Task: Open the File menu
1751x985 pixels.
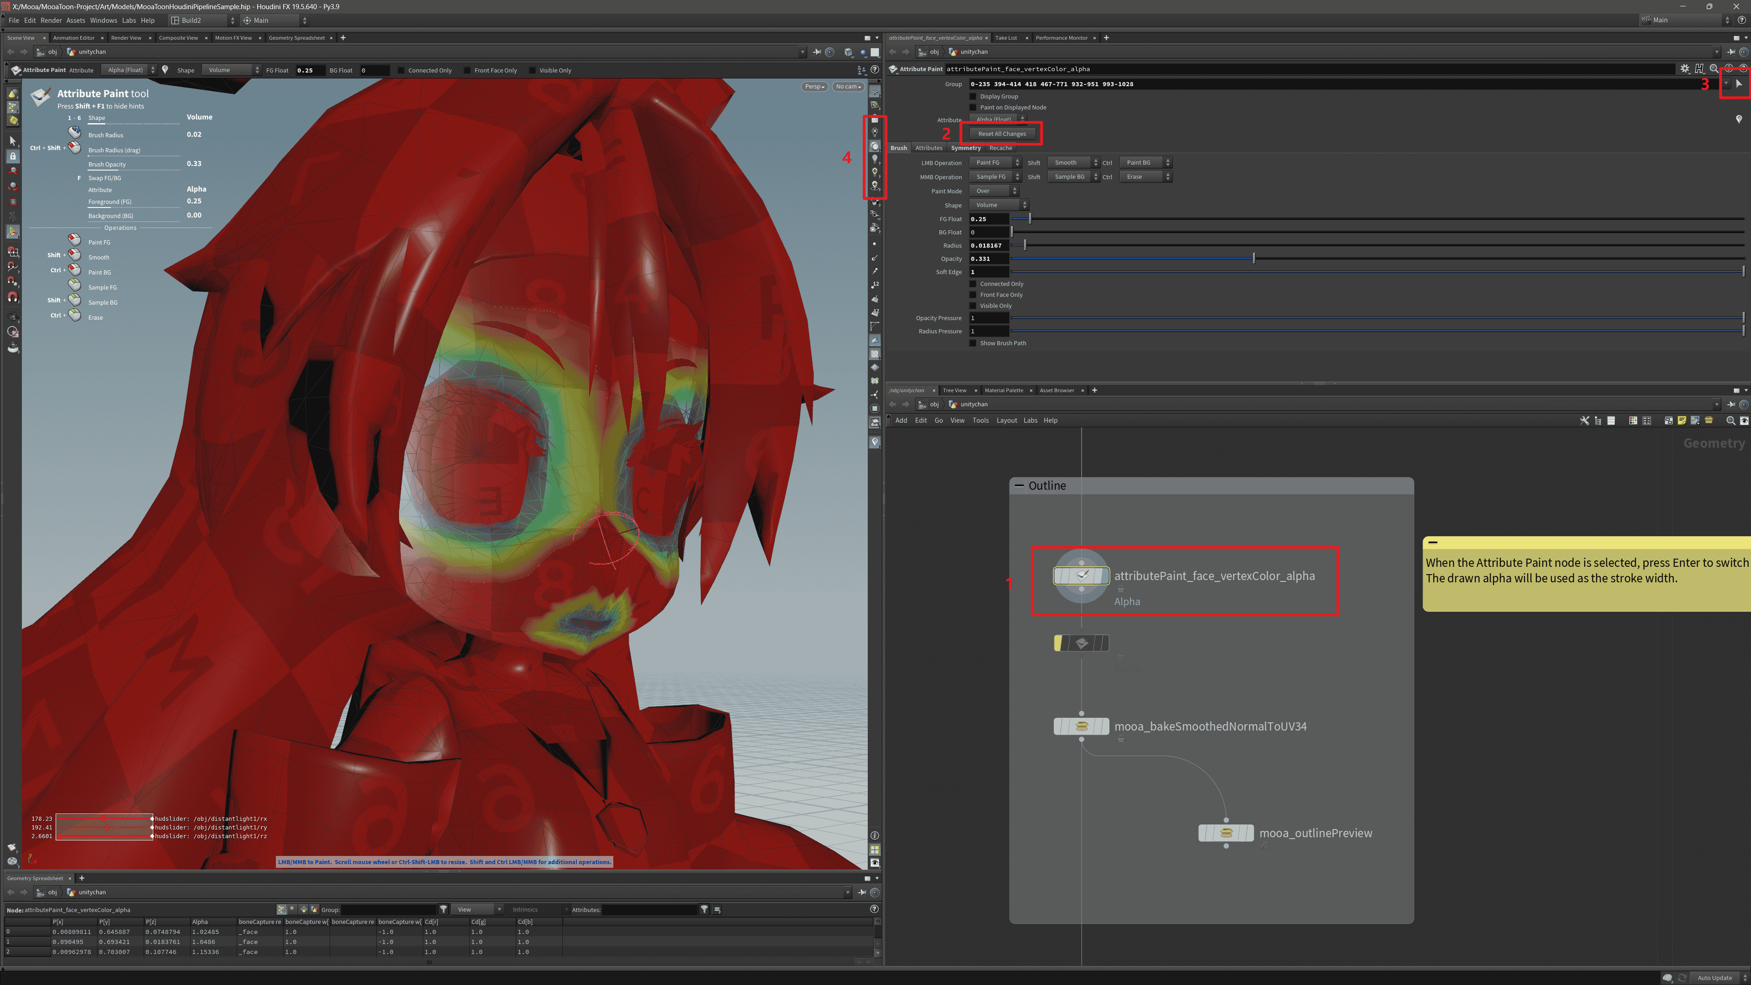Action: click(14, 21)
